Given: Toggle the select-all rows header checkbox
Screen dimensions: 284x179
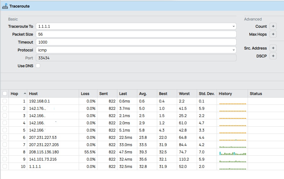Looking at the screenshot, I should (5, 94).
